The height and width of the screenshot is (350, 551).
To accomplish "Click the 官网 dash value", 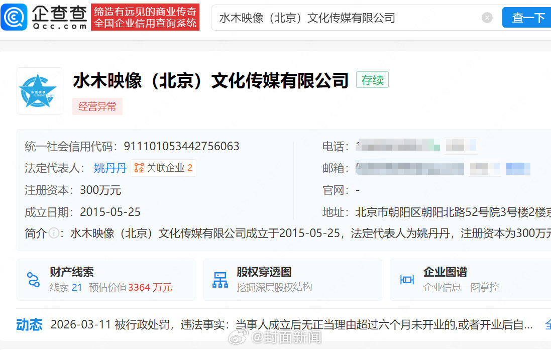I will pos(358,190).
